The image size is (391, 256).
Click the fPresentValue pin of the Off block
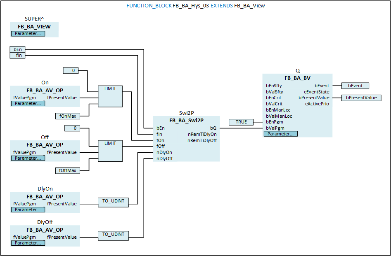[62, 152]
